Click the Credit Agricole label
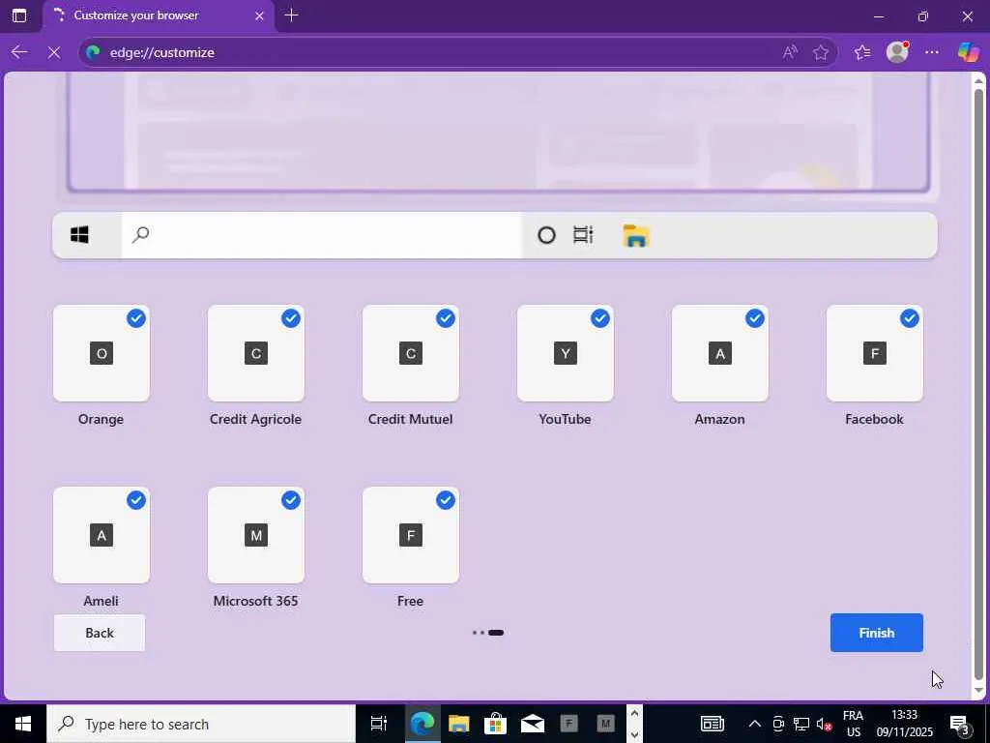Image resolution: width=990 pixels, height=743 pixels. (x=255, y=419)
